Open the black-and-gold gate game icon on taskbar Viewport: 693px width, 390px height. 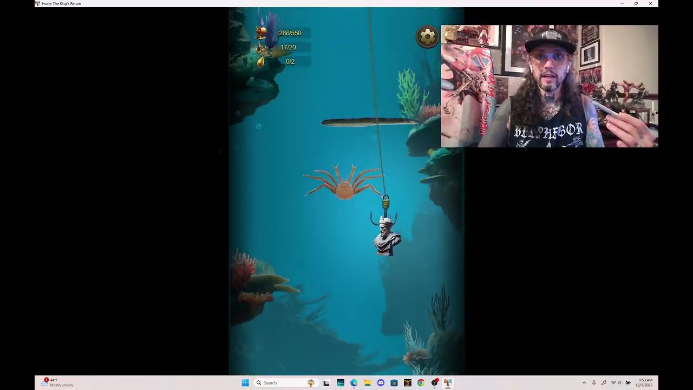(x=407, y=383)
